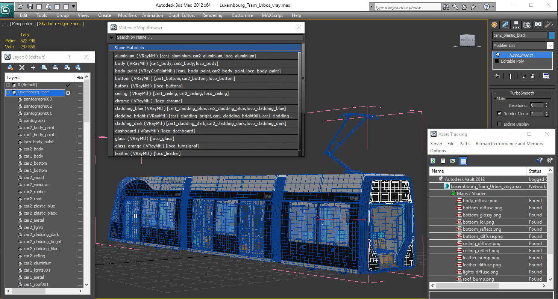Open the Create command panel tab
The height and width of the screenshot is (299, 558).
pyautogui.click(x=494, y=25)
